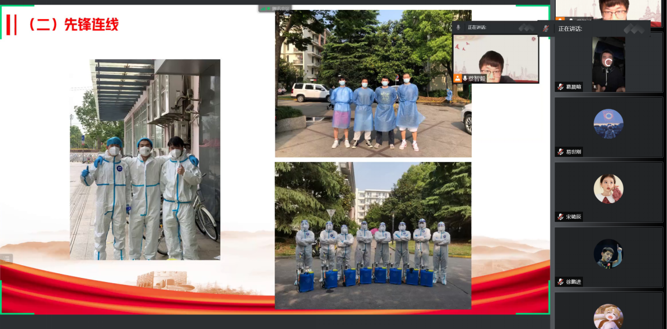
Task: Click the 腾讯会议 signal indicator at the top
Action: (275, 8)
